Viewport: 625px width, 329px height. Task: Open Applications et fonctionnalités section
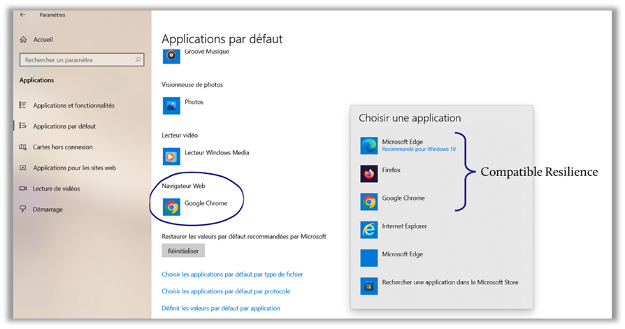(x=73, y=105)
